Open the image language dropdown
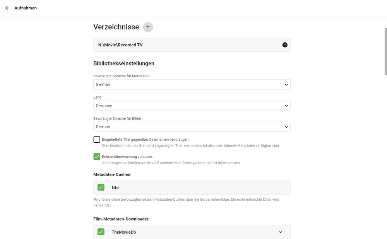Viewport: 387px width, 239px height. pyautogui.click(x=192, y=127)
